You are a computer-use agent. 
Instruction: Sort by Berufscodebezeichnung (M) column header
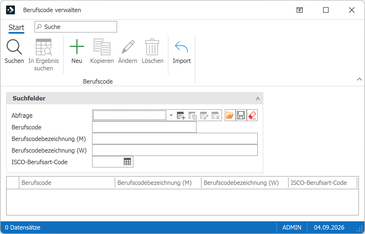point(158,183)
